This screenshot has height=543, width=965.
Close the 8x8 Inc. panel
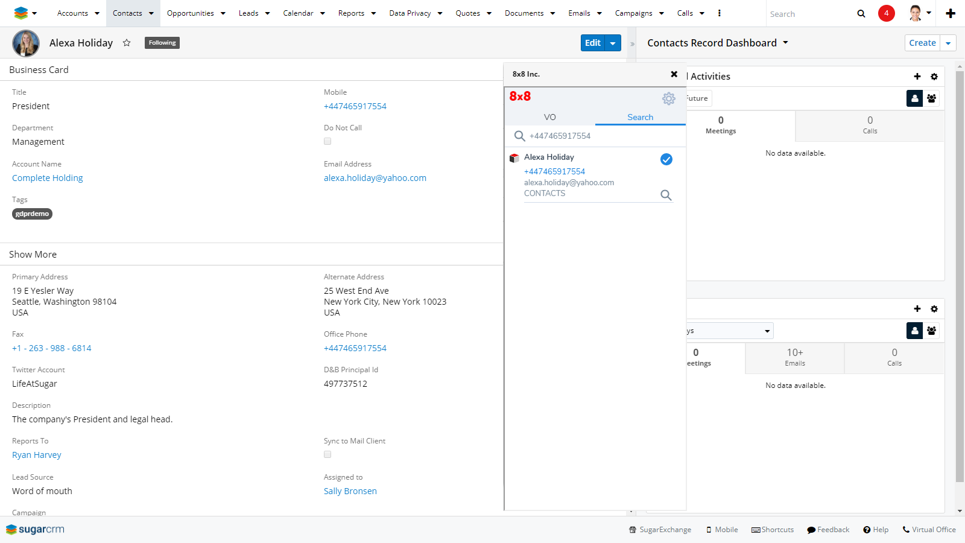click(x=674, y=74)
